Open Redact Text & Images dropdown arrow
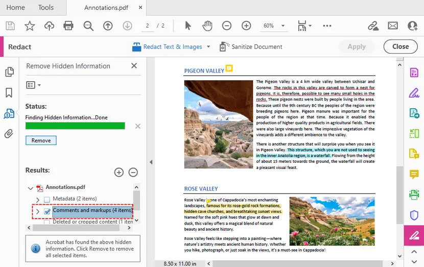The width and height of the screenshot is (424, 267). tap(208, 47)
